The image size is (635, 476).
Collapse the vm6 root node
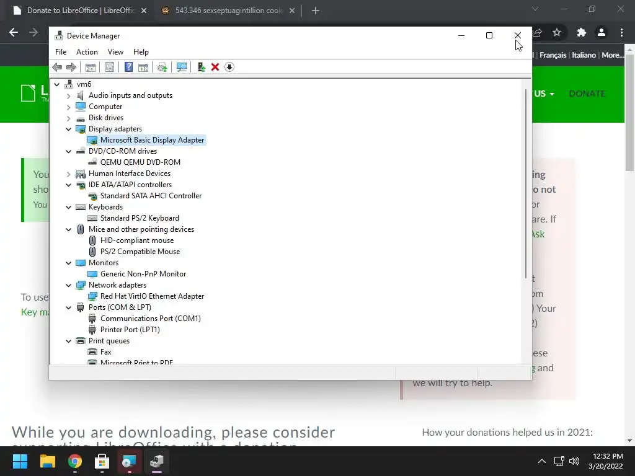tap(57, 84)
